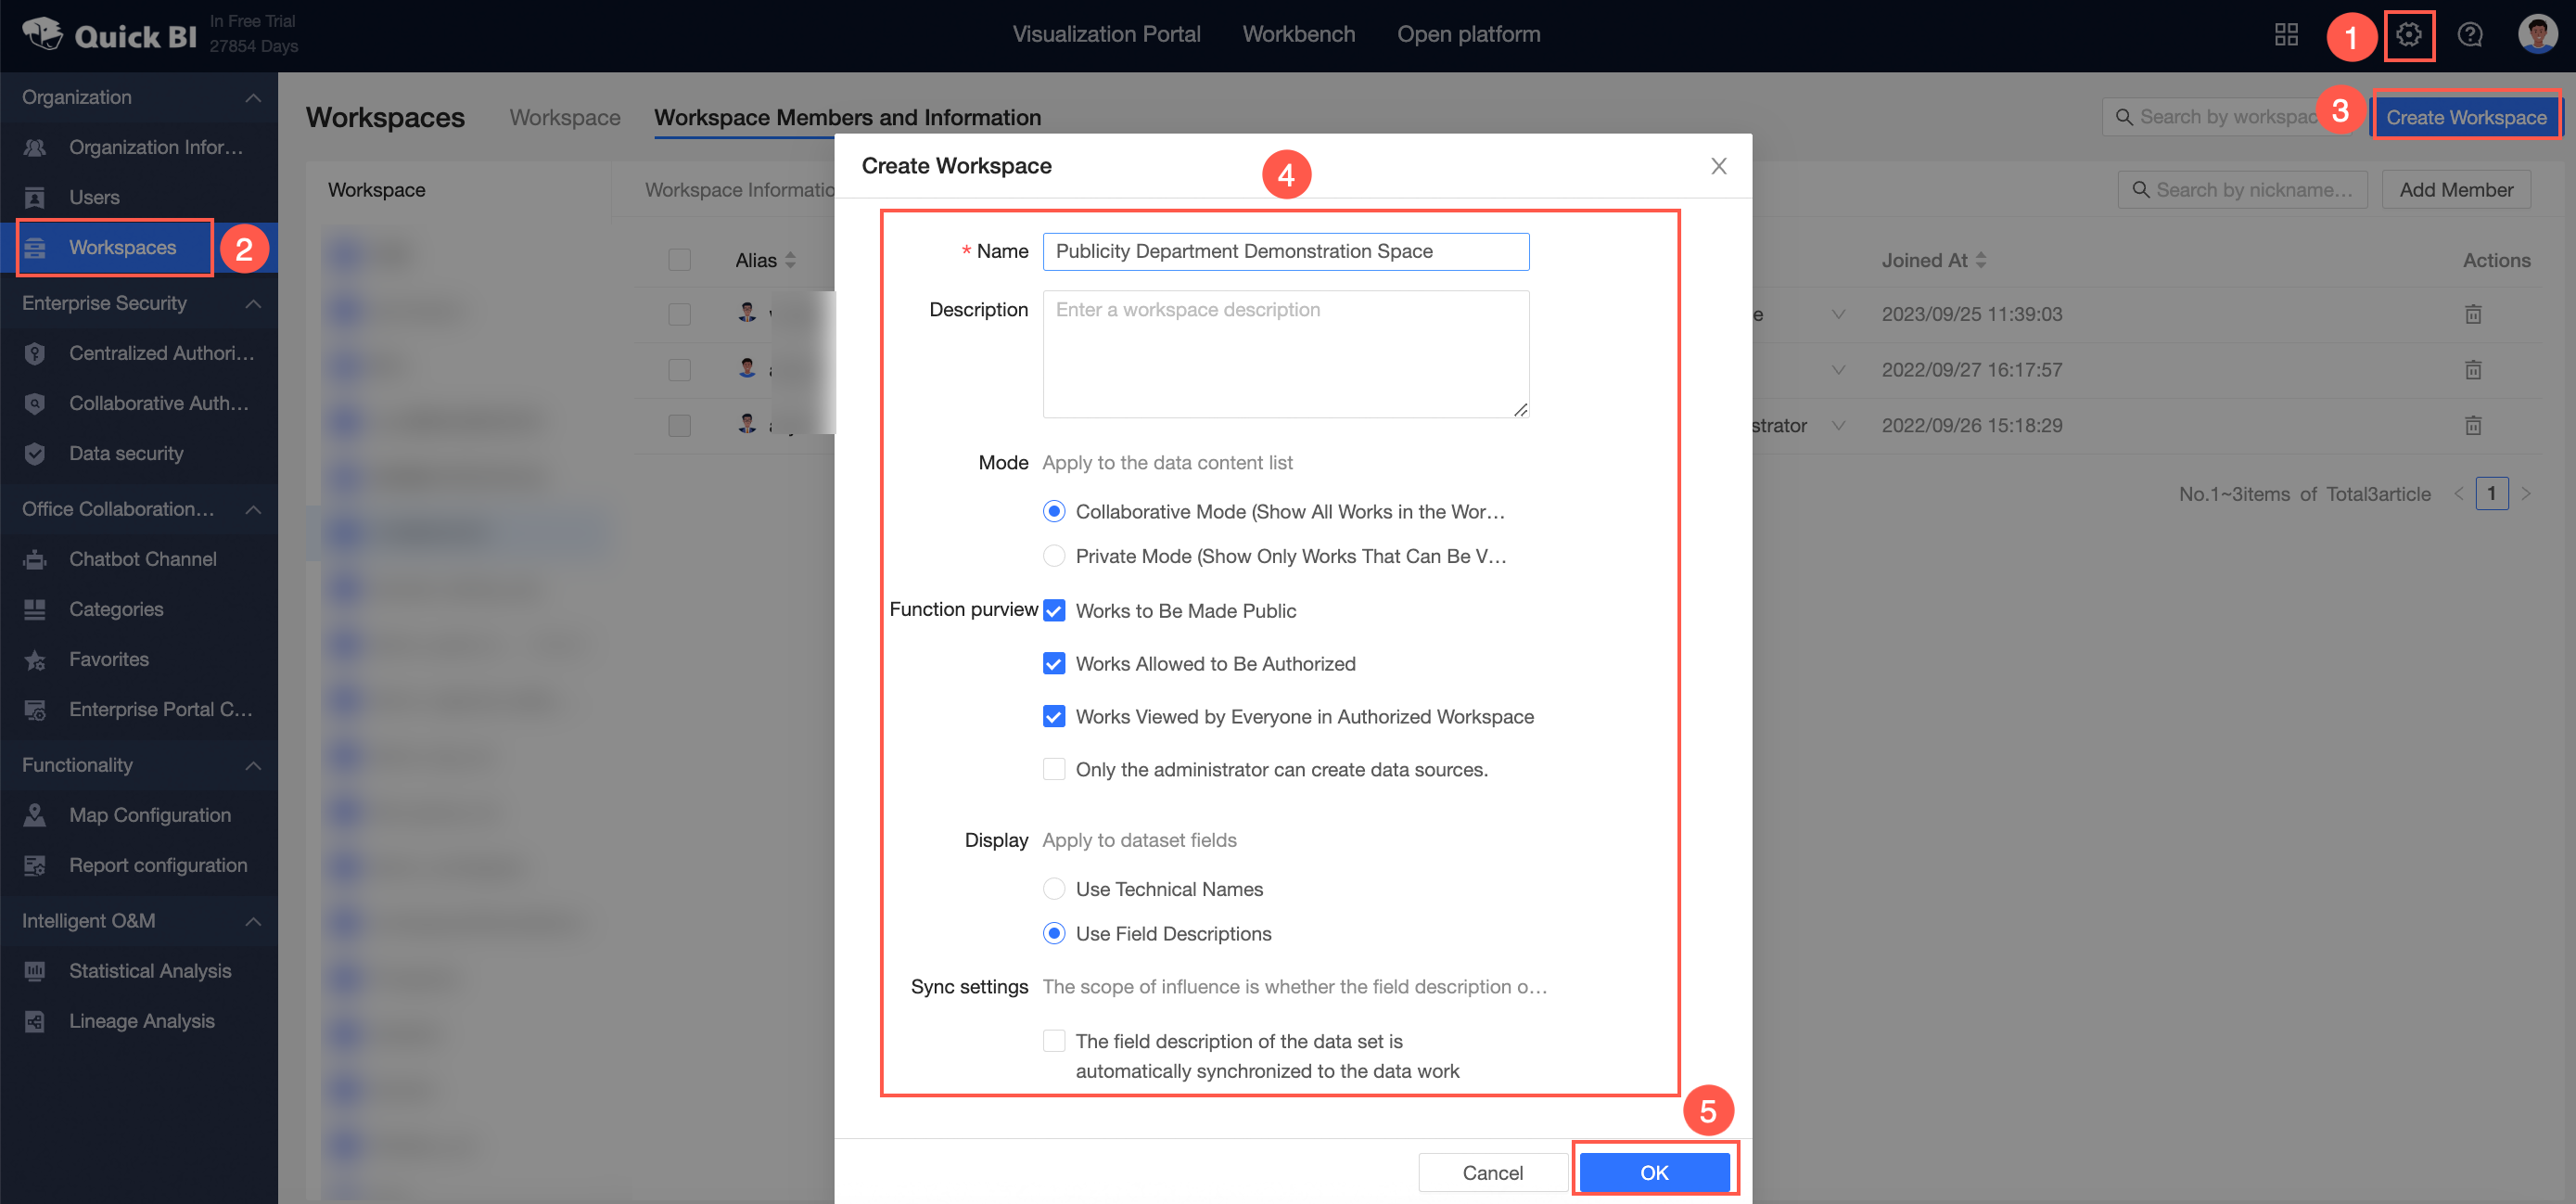Collapse the Enterprise Security section

click(253, 304)
